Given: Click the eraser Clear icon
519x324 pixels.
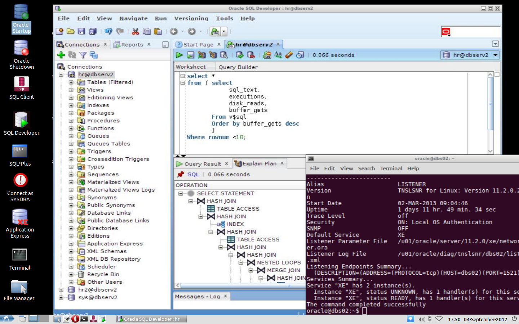Looking at the screenshot, I should point(289,55).
